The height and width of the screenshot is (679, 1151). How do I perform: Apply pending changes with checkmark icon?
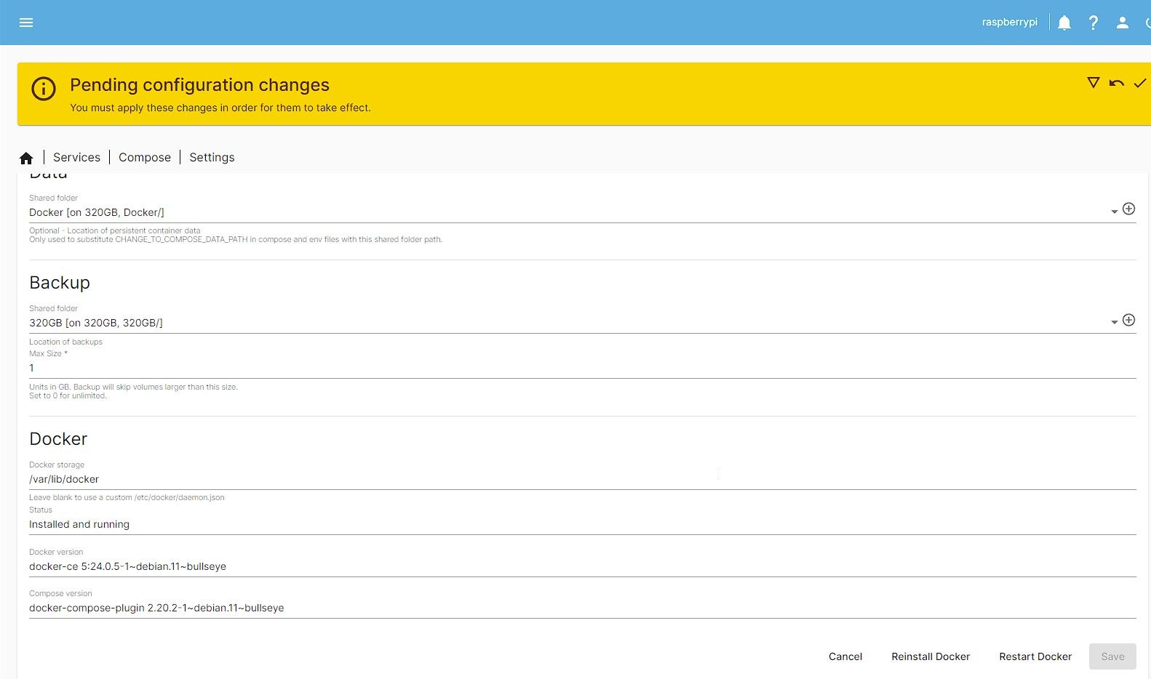(x=1139, y=83)
